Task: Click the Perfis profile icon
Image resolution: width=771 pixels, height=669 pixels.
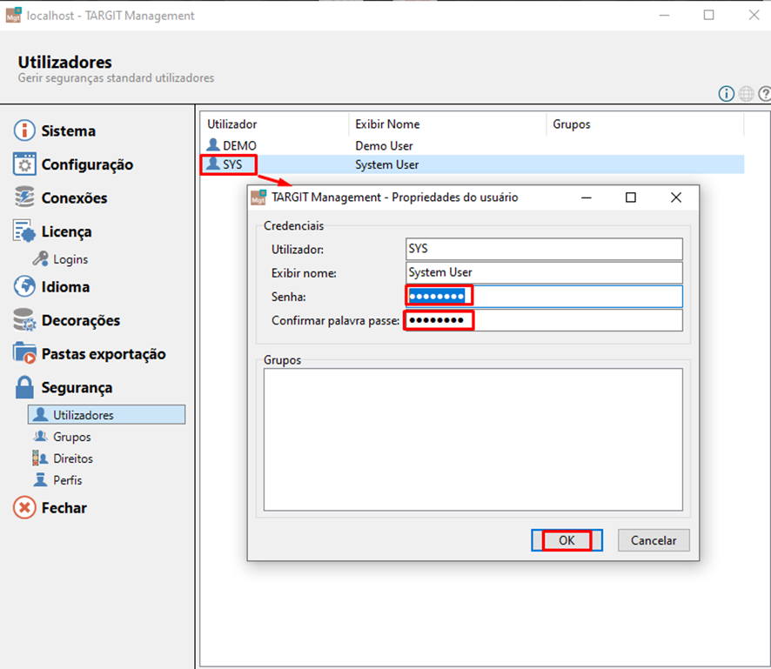Action: 40,479
